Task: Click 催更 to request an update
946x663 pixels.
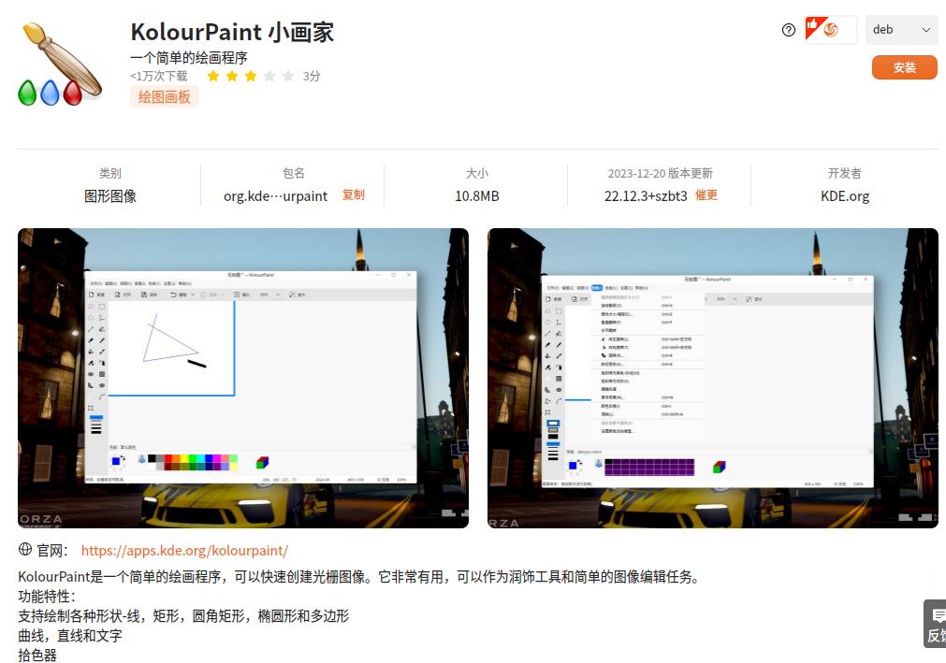Action: [706, 195]
